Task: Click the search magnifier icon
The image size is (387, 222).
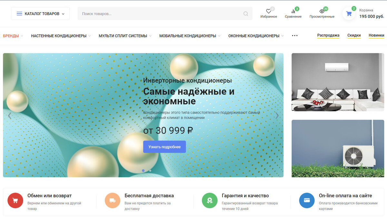Action: point(245,13)
